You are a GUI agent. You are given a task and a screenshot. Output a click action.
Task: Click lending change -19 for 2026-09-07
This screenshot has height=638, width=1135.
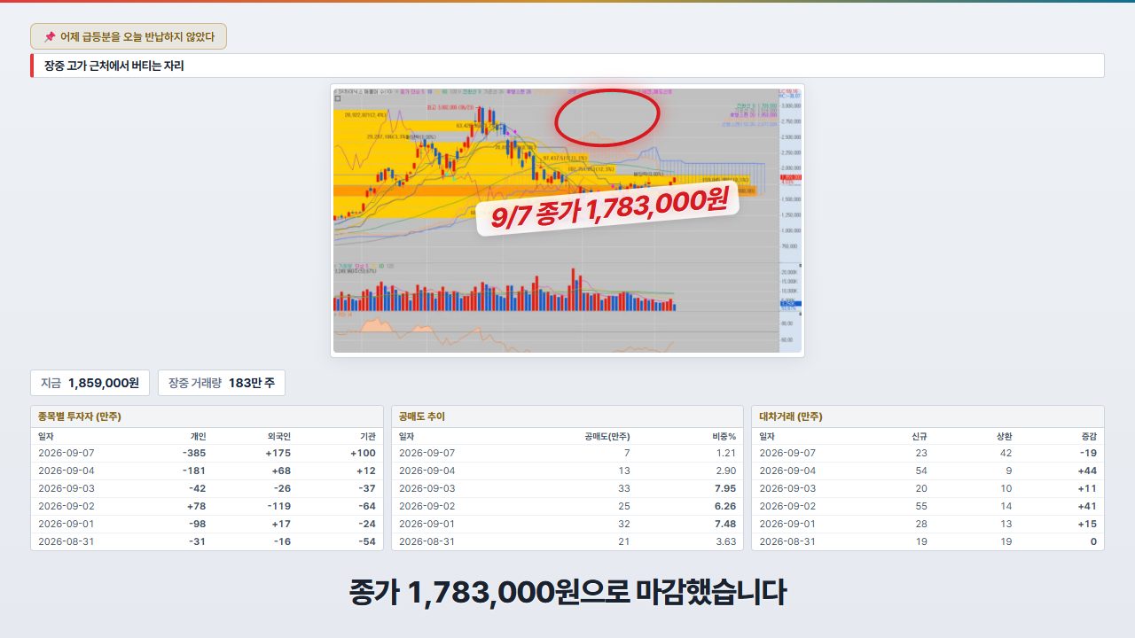tap(1087, 454)
